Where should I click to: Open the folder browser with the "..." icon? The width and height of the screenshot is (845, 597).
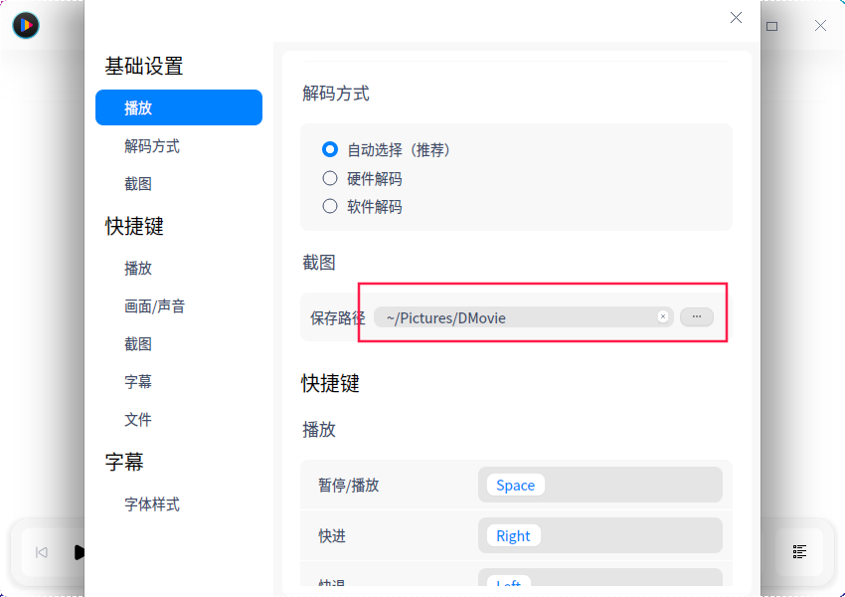[x=697, y=316]
